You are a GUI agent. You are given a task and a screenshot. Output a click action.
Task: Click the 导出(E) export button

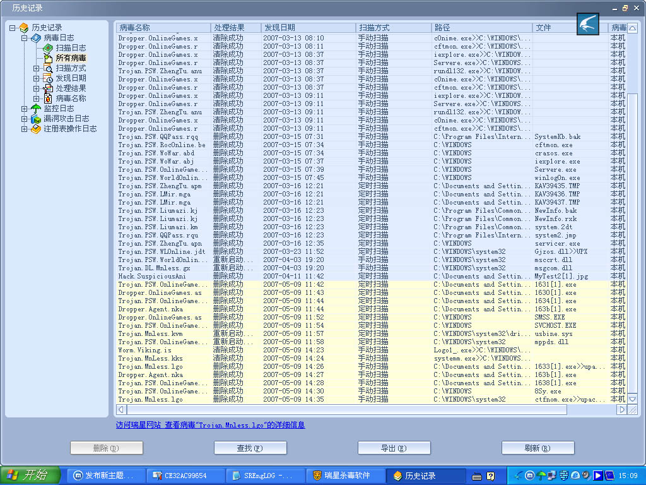394,448
